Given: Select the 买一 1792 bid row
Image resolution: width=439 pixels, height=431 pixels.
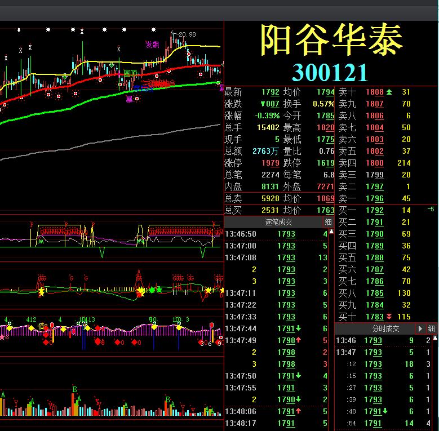Looking at the screenshot, I should [386, 210].
